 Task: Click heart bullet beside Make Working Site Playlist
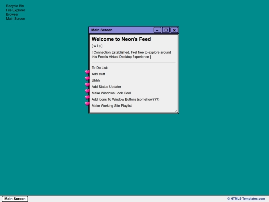pos(87,104)
